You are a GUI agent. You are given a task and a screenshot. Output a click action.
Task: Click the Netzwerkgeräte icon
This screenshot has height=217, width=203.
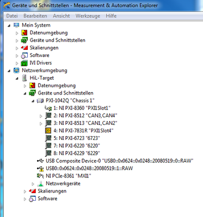[x=40, y=184]
